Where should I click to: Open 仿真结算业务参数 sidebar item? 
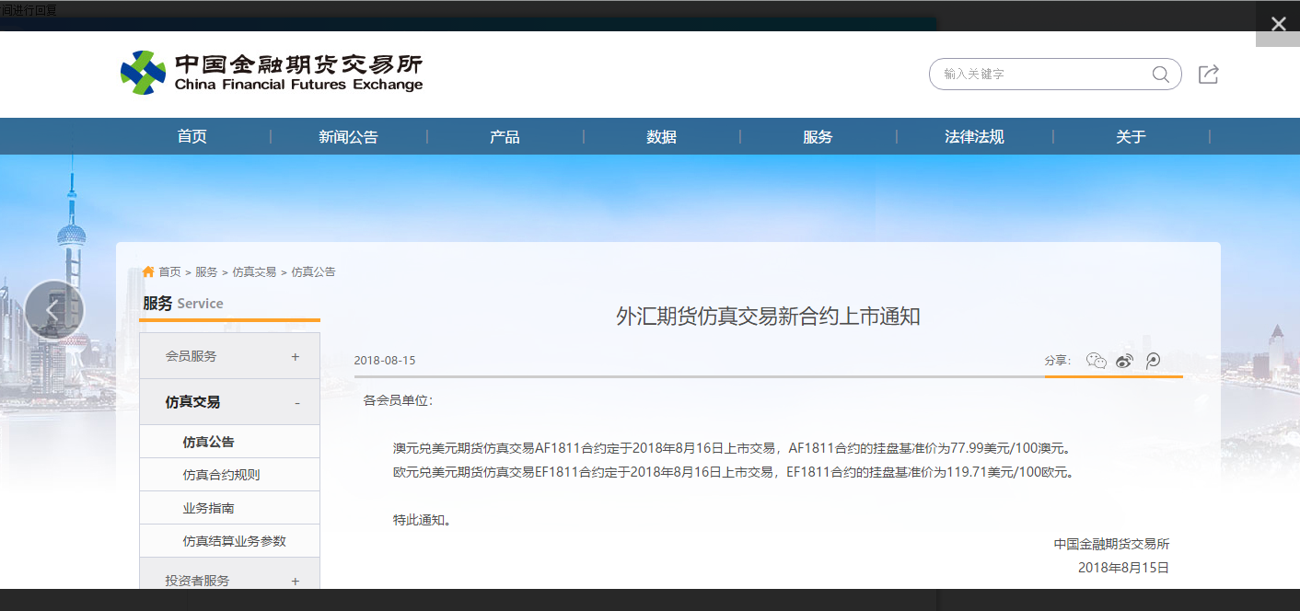coord(234,541)
